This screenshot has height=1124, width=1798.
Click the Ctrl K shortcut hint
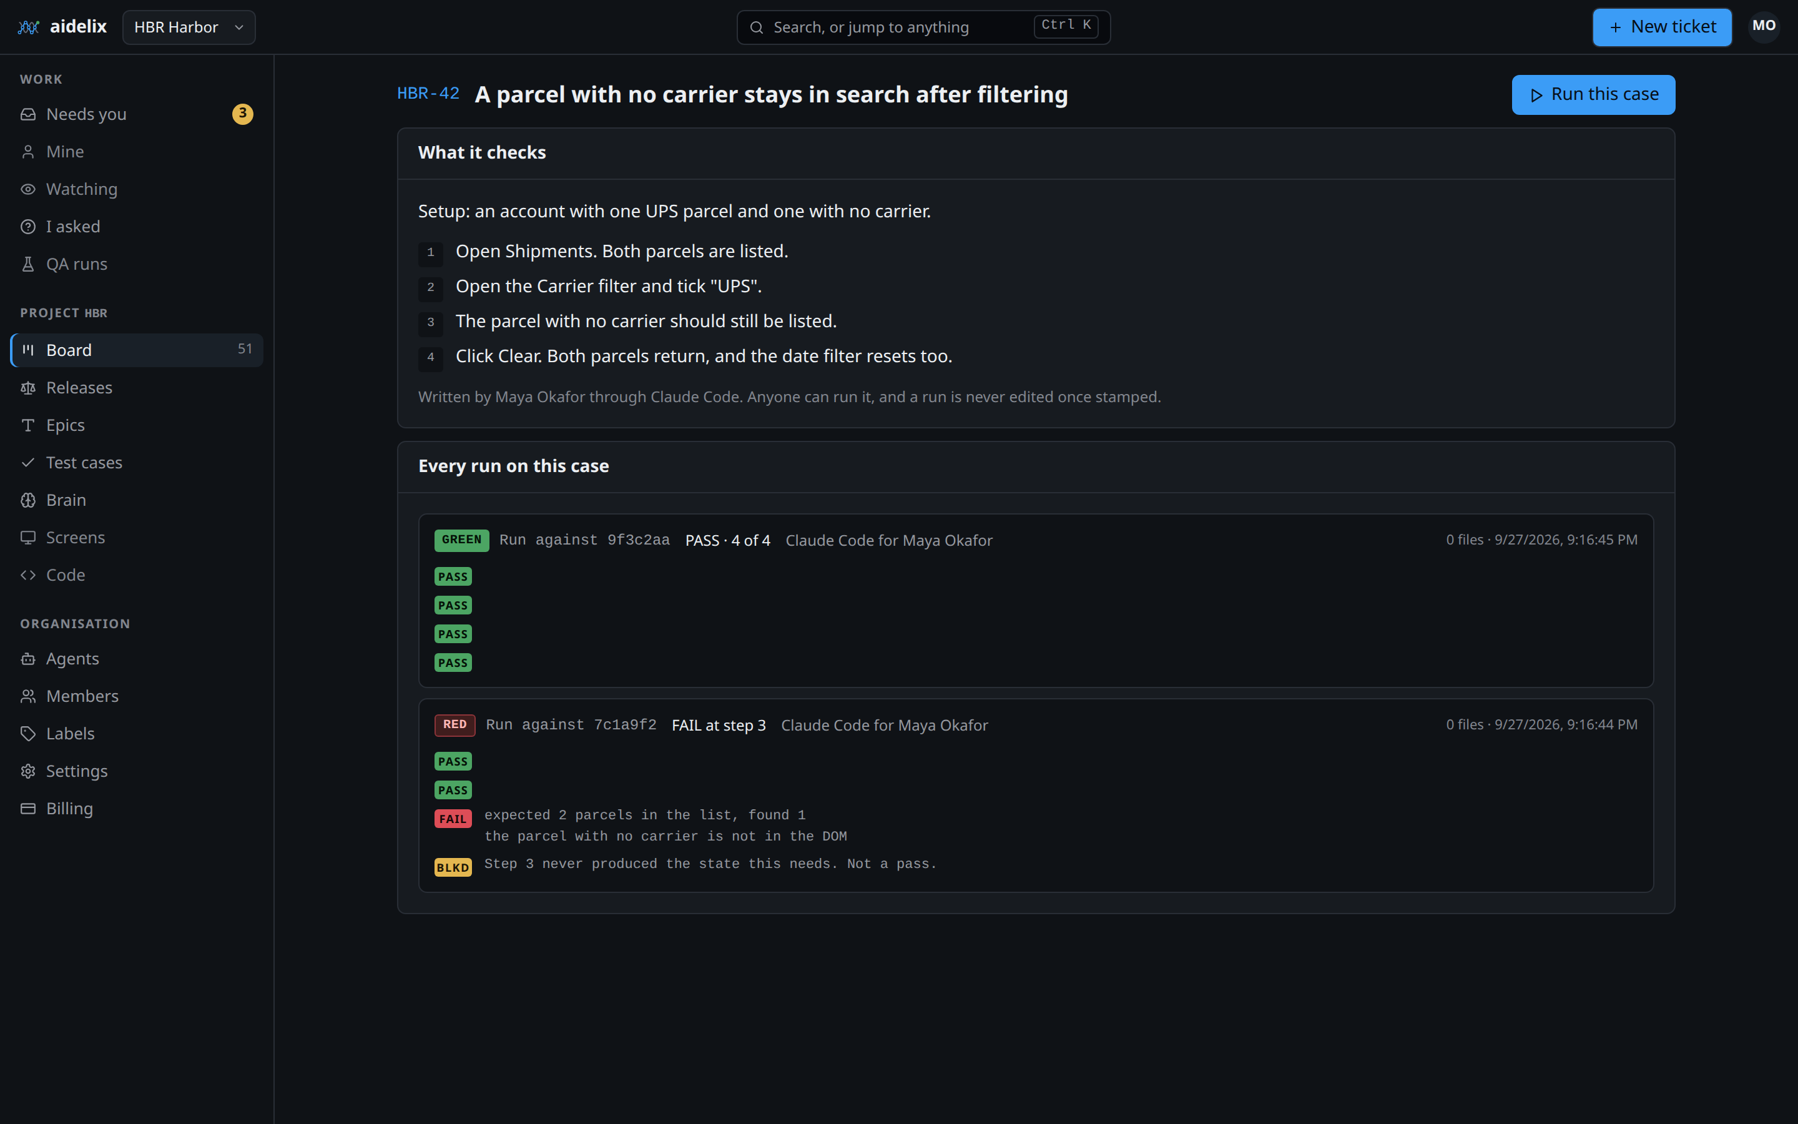pyautogui.click(x=1066, y=26)
